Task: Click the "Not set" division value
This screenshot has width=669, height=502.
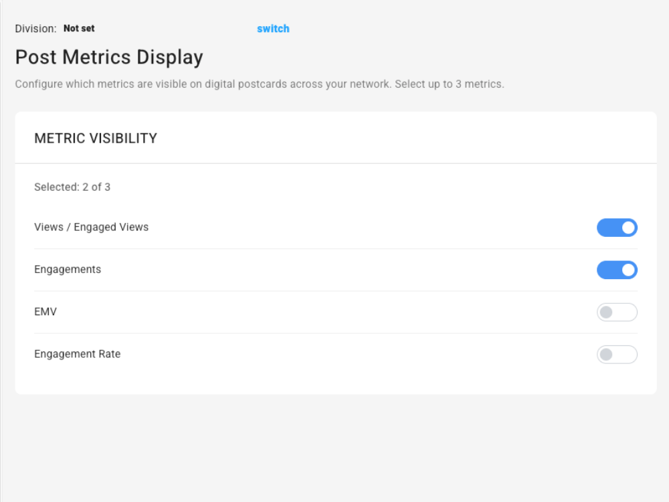Action: point(79,29)
